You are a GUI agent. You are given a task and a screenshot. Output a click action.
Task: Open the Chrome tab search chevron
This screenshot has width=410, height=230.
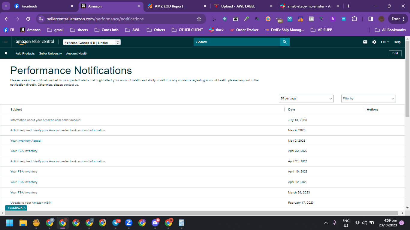[6, 6]
